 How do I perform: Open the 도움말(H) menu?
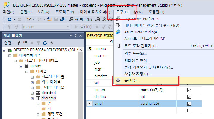[x=156, y=12]
